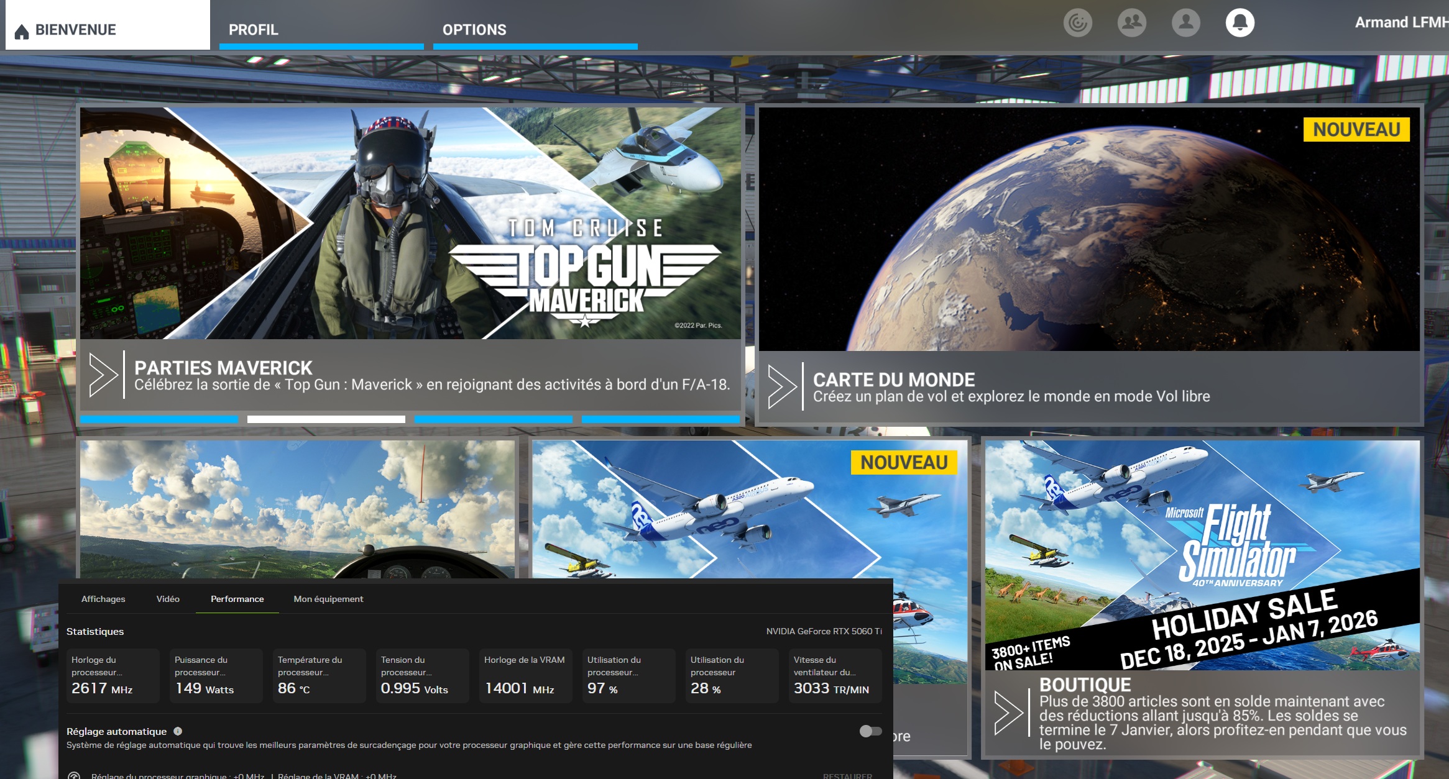1449x779 pixels.
Task: Open the Holiday Sale boutique thumbnail
Action: click(1202, 555)
